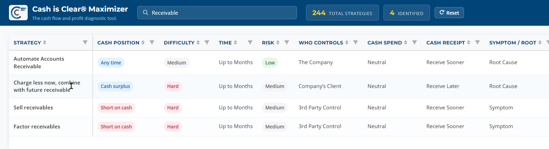The width and height of the screenshot is (549, 149).
Task: Click the 4 Identified counter button
Action: click(x=407, y=13)
